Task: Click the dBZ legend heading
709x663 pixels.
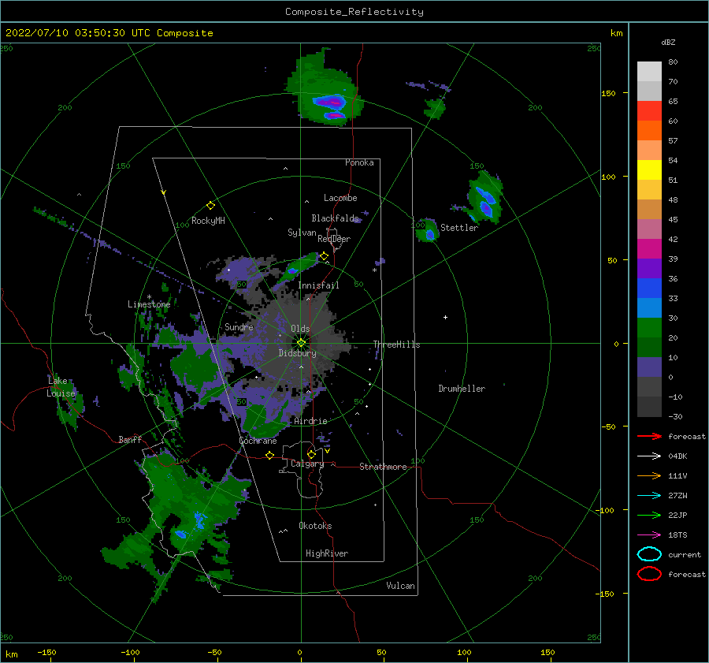Action: coord(668,42)
